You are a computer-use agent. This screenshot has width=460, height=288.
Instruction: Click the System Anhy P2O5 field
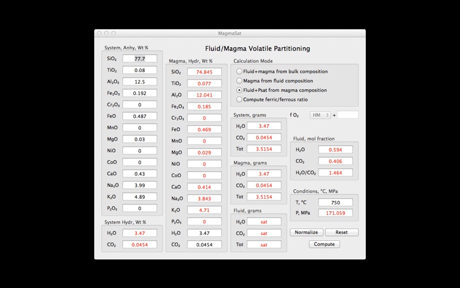coord(140,208)
